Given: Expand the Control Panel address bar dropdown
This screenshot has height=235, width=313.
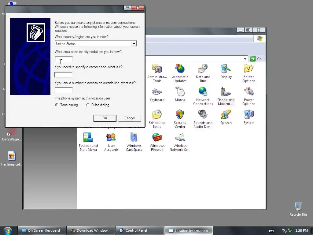Looking at the screenshot, I should [x=245, y=59].
